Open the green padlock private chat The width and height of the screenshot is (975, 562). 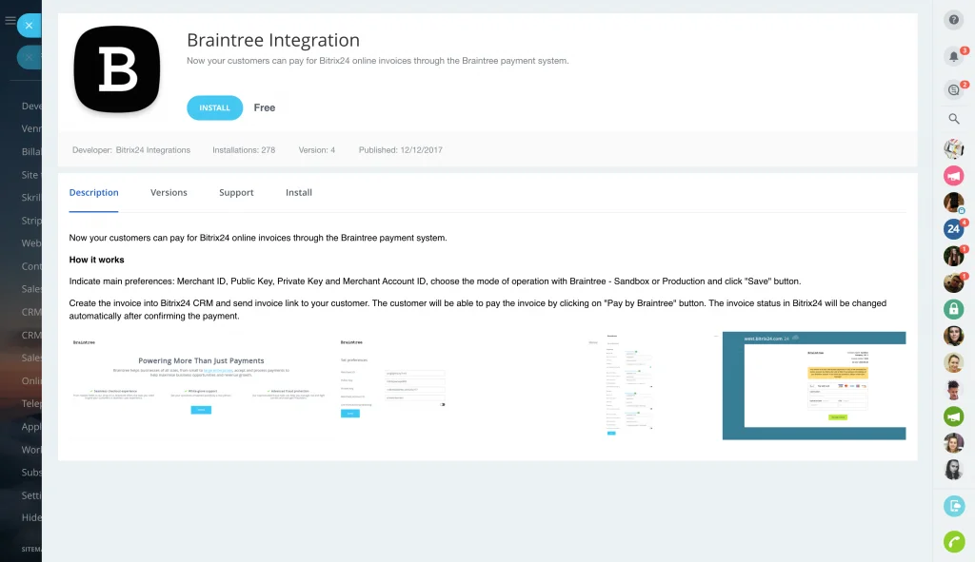[x=954, y=309]
